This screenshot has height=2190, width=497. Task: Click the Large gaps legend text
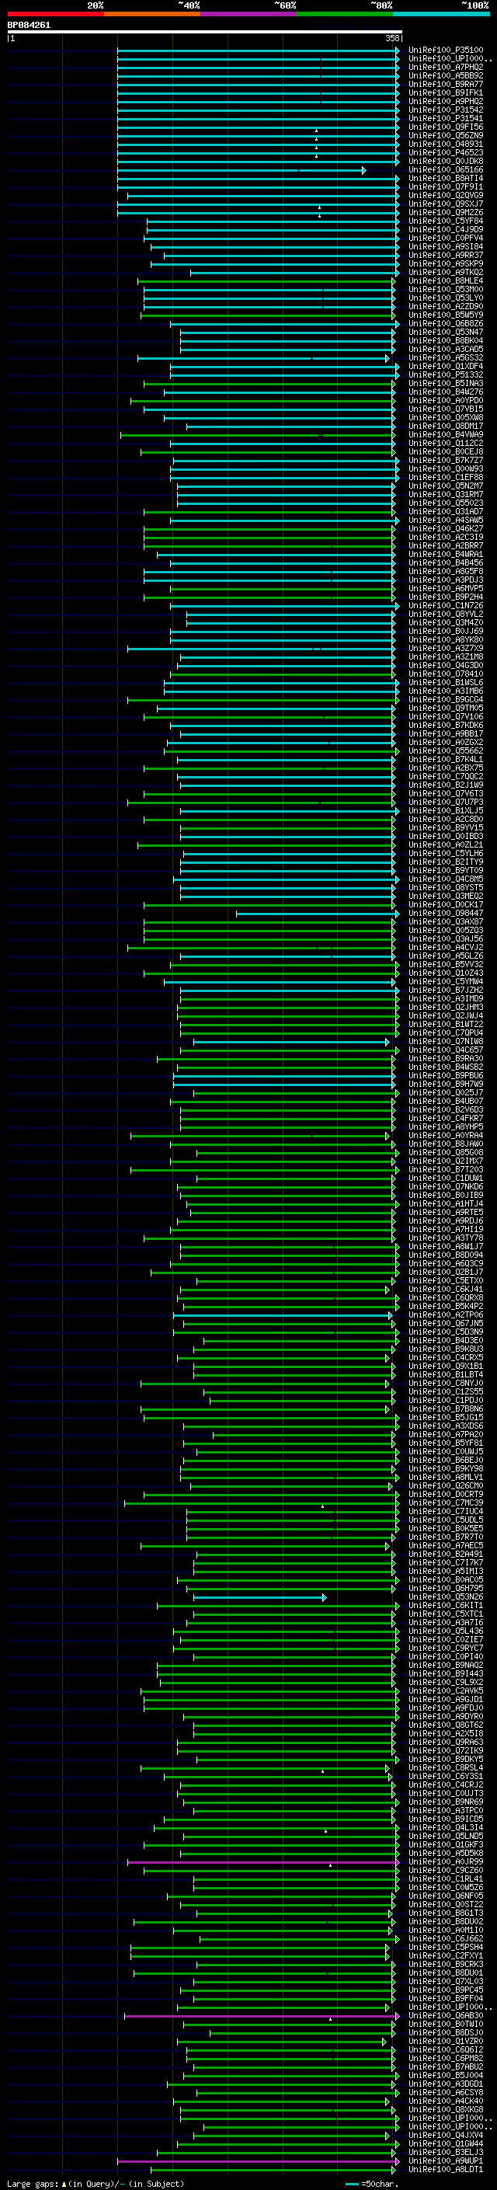[96, 2183]
